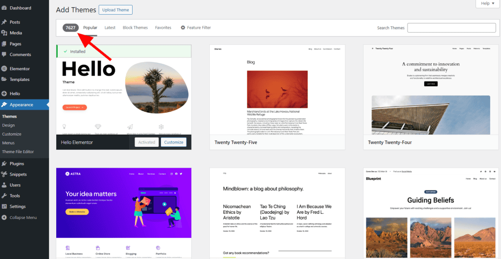
Task: Click the Appearance paintbrush icon
Action: pos(4,104)
